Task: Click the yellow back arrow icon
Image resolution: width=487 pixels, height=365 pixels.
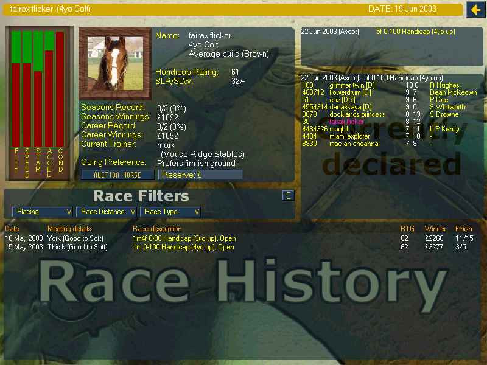Action: point(475,10)
